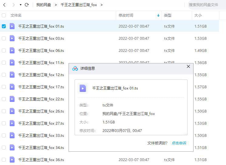Check the fox 27.ts file checkbox
The width and height of the screenshot is (226, 165).
tap(4, 123)
